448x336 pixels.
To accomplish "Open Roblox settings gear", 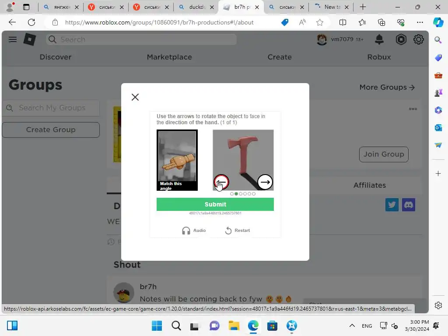I will click(419, 39).
